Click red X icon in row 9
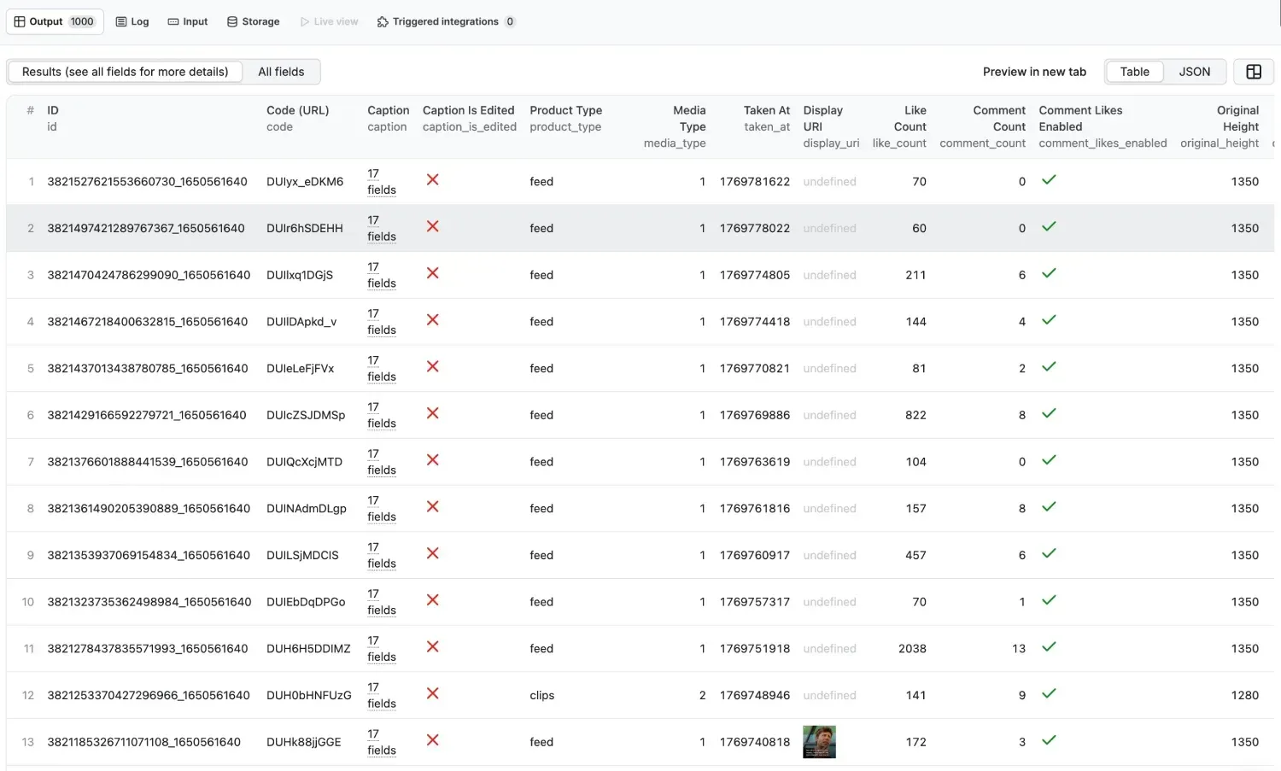 click(433, 553)
